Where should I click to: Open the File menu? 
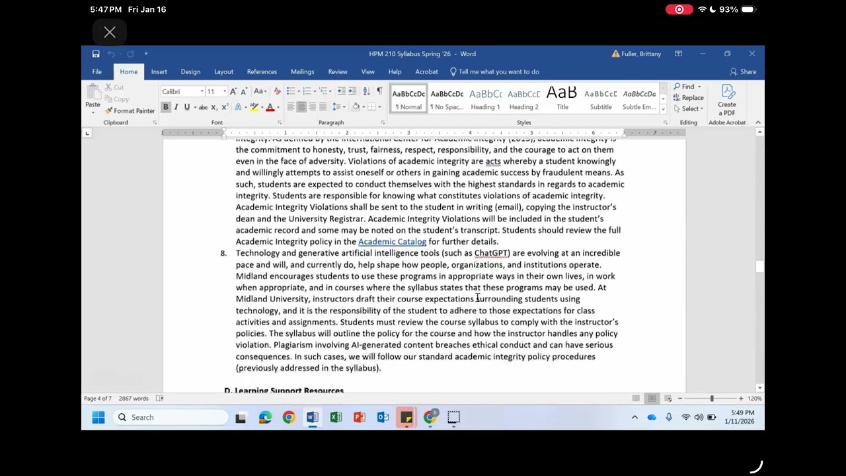(97, 71)
